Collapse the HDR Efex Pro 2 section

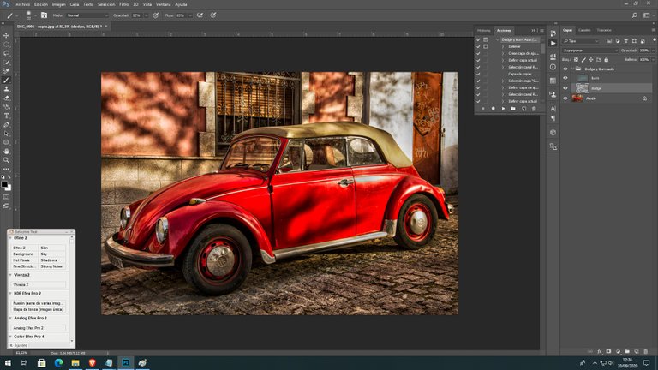tap(10, 293)
